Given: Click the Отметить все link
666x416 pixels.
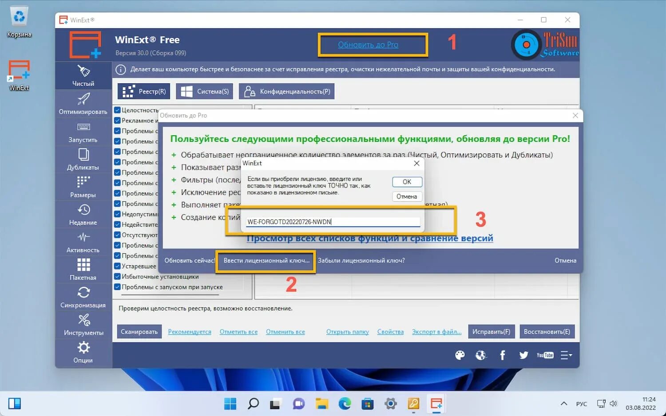Looking at the screenshot, I should pos(238,332).
